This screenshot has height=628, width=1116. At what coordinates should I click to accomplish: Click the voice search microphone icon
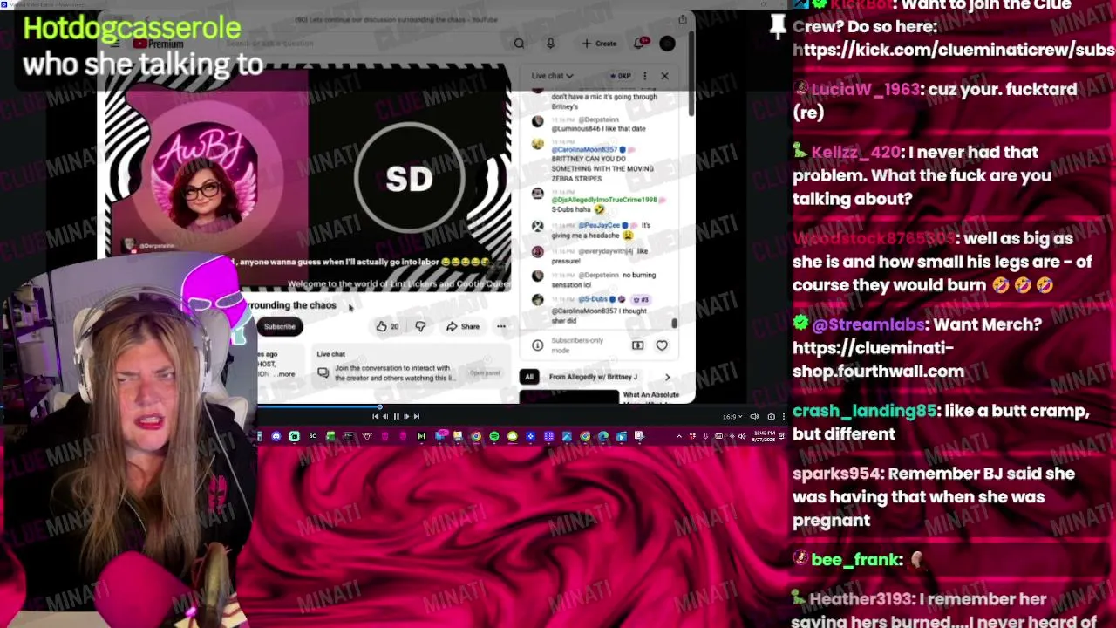point(550,44)
